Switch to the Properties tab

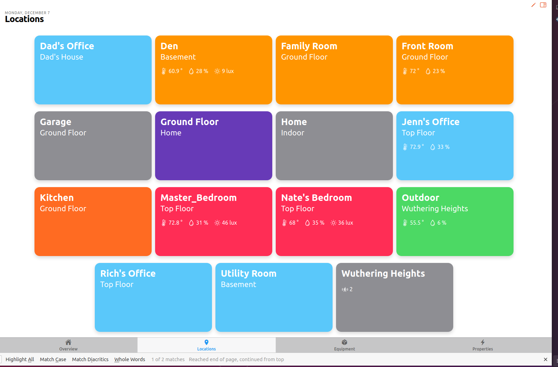click(483, 345)
